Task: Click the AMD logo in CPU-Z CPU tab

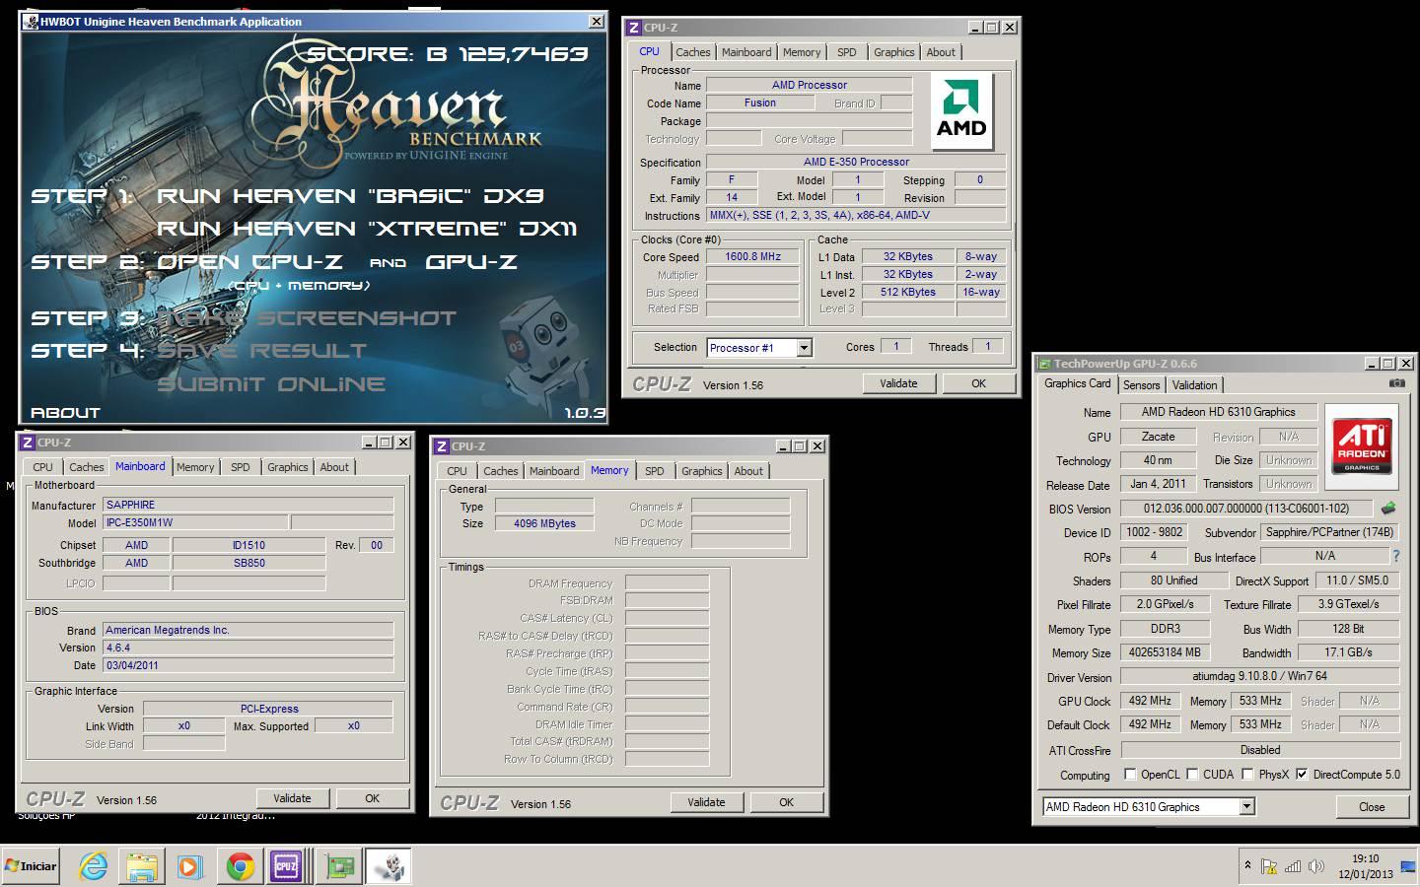Action: [x=961, y=111]
